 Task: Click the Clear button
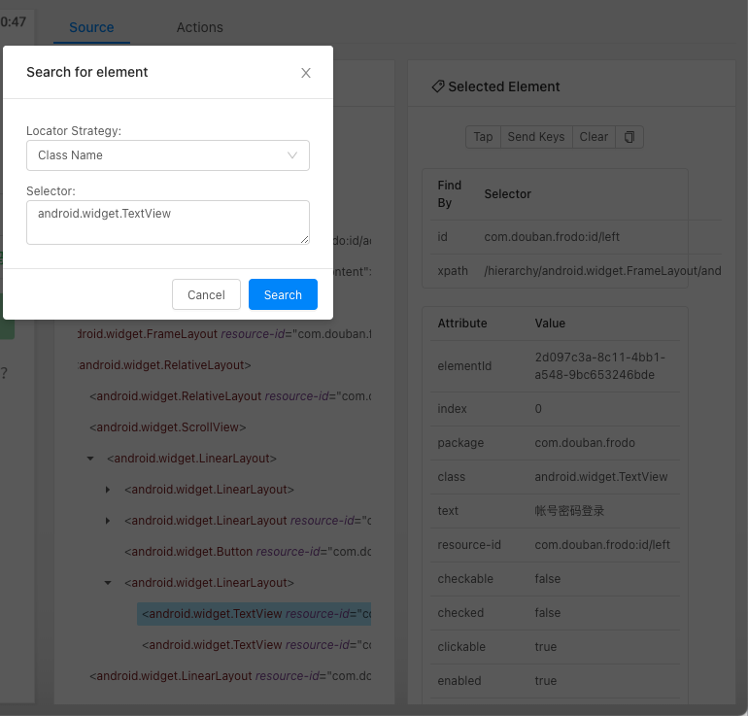594,137
